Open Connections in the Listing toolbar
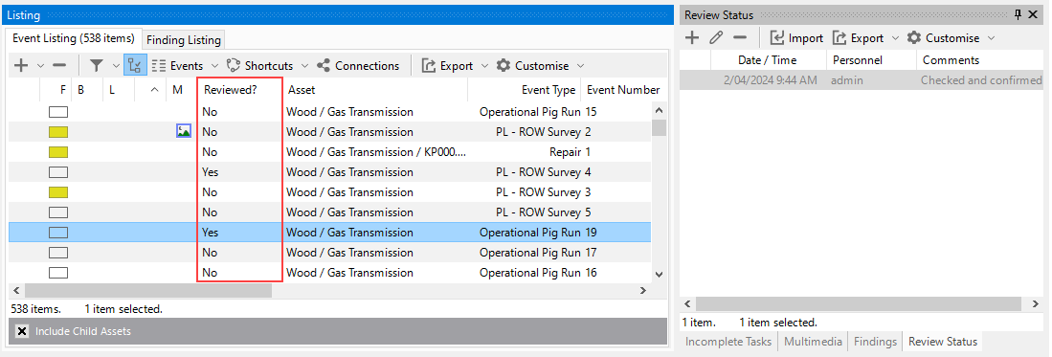 coord(358,66)
